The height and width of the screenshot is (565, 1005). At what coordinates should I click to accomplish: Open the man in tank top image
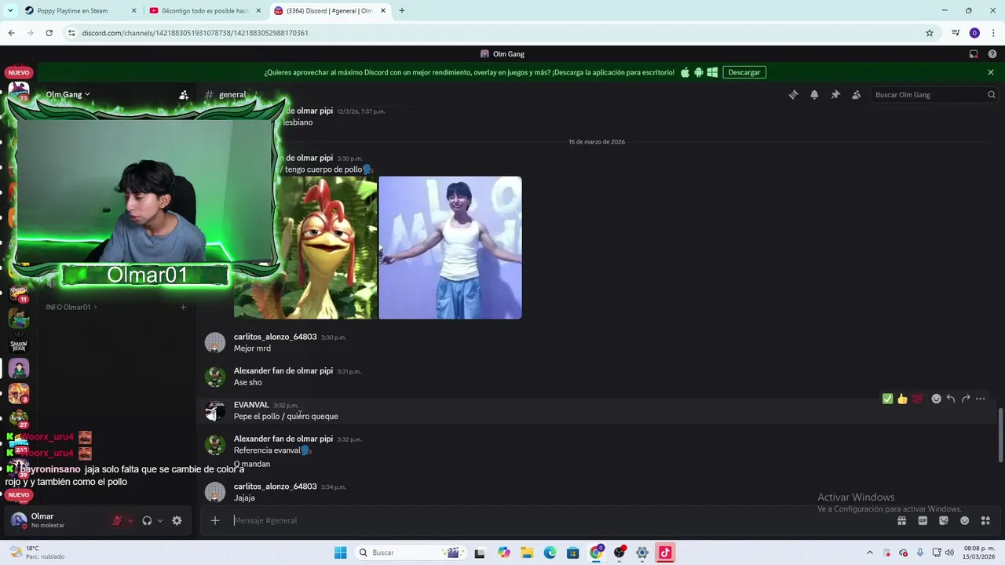click(x=450, y=247)
